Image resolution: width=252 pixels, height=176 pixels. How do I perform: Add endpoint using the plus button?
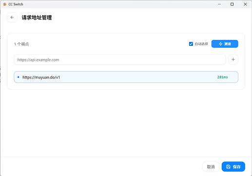(x=233, y=59)
